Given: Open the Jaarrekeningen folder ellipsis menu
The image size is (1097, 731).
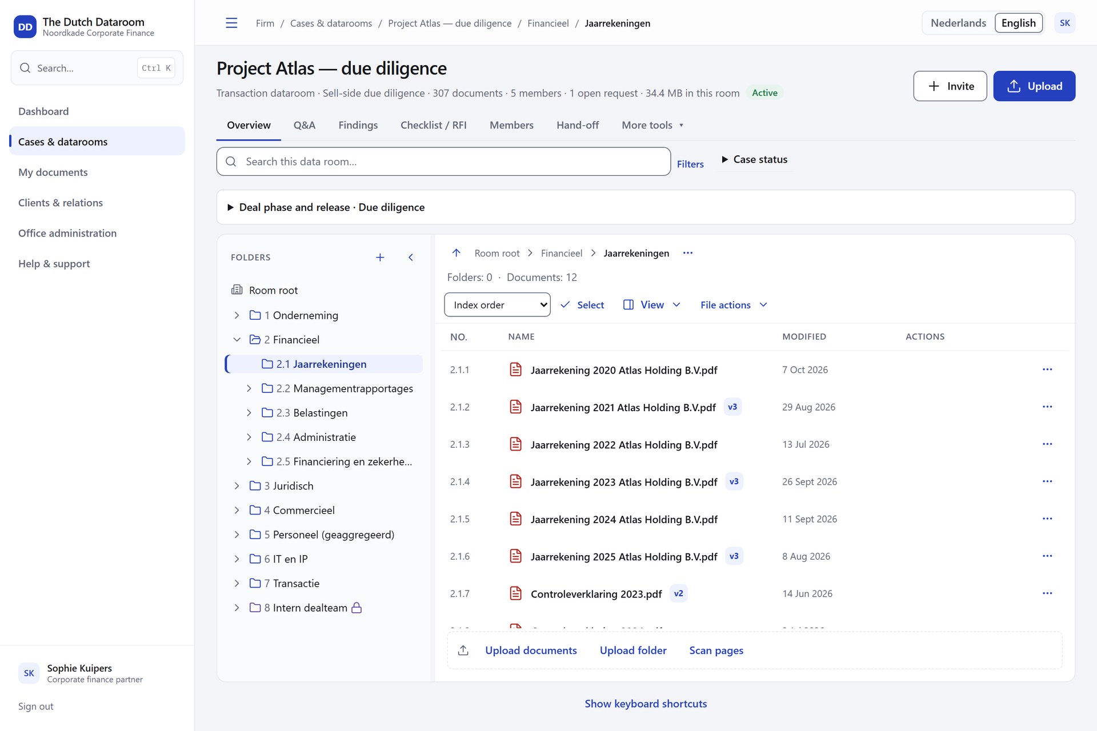Looking at the screenshot, I should point(688,253).
